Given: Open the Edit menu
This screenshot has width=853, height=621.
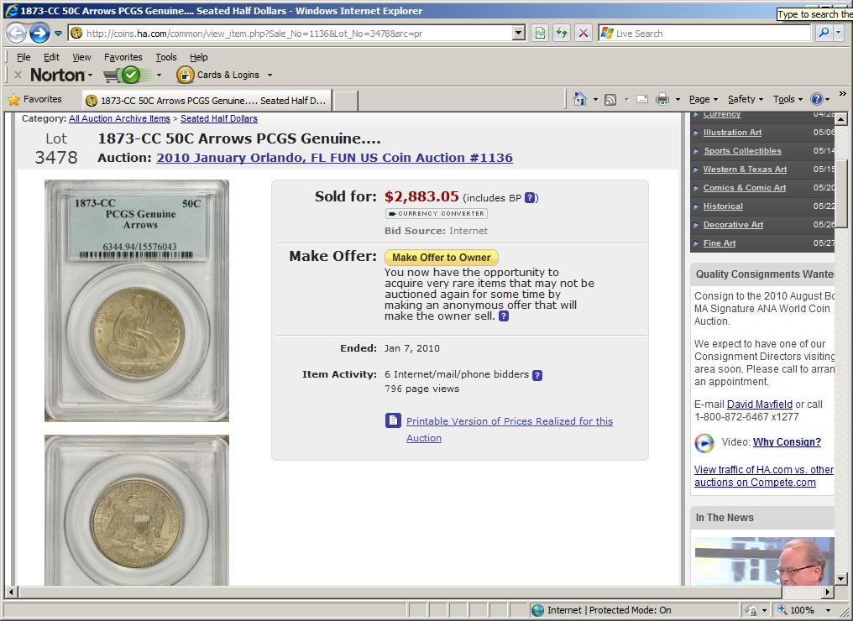Looking at the screenshot, I should pos(52,57).
